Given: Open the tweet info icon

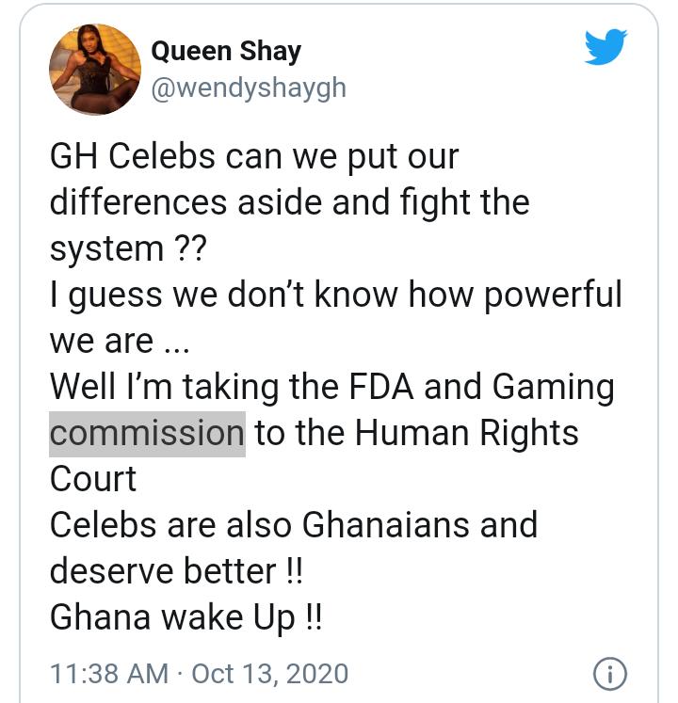Looking at the screenshot, I should pyautogui.click(x=609, y=674).
